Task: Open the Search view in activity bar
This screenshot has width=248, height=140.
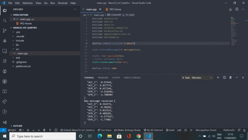Action: 5,20
